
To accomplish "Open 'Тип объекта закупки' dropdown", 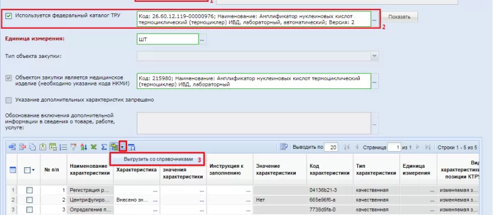I will coord(374,56).
